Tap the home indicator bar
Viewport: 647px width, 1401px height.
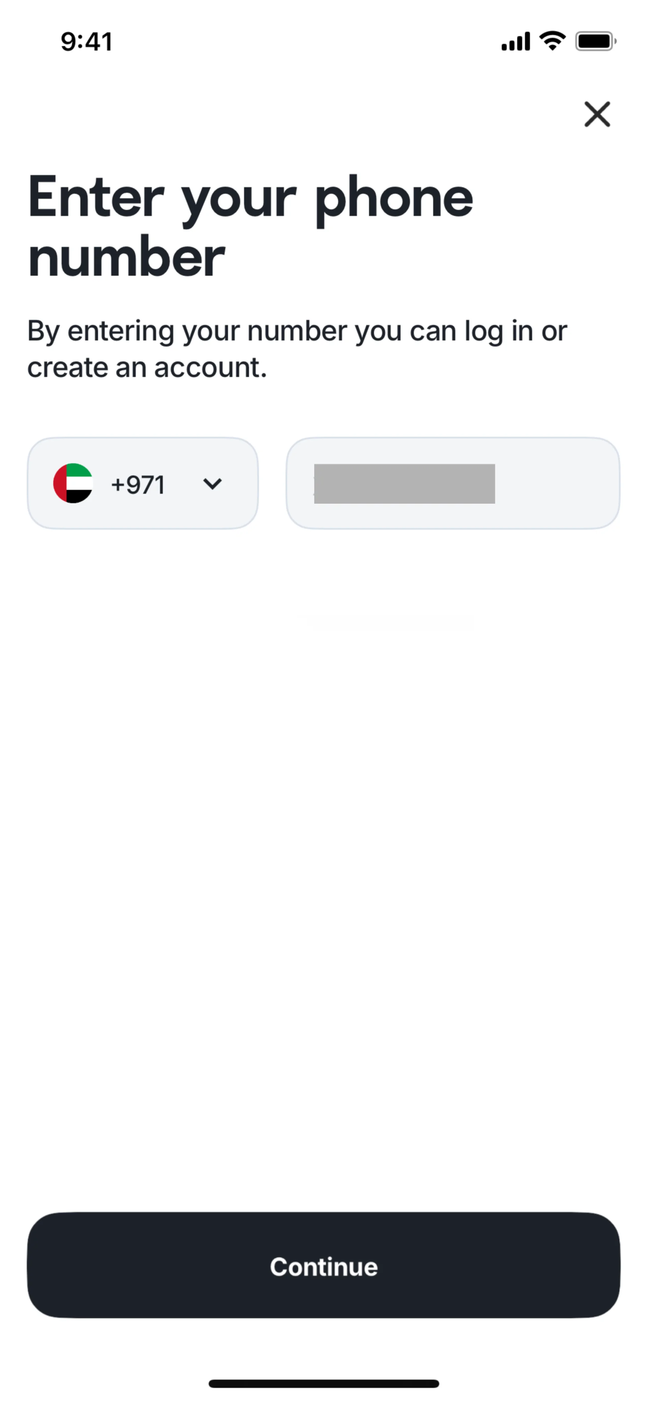pos(323,1383)
